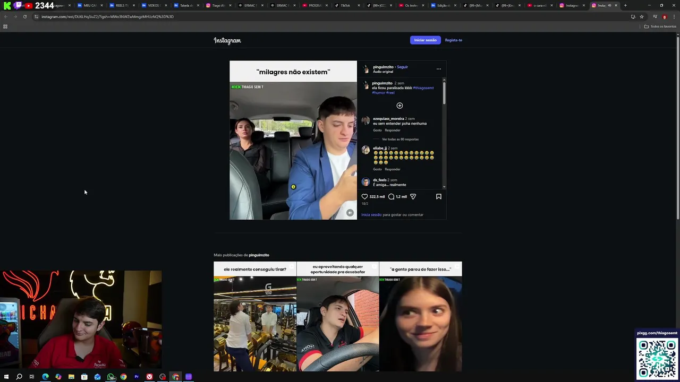The width and height of the screenshot is (680, 382).
Task: Toggle the reel's sound with the speaker icon
Action: click(350, 213)
